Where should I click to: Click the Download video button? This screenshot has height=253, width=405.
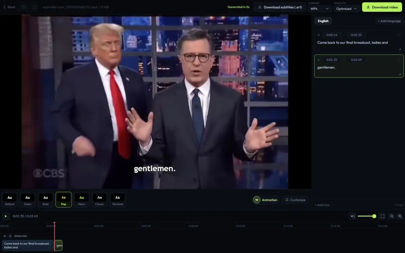click(x=382, y=7)
